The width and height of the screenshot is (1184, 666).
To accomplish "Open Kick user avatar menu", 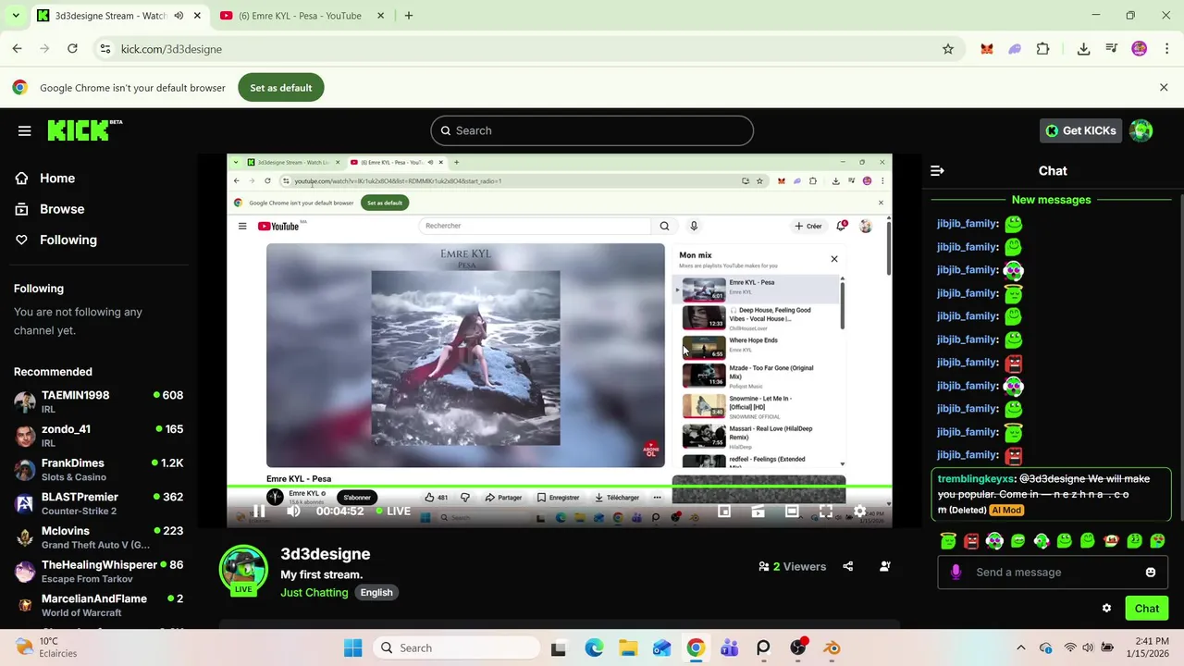I will coord(1141,130).
